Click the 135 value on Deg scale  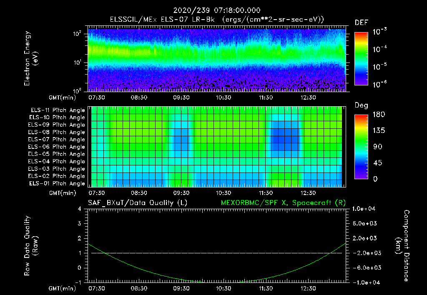(x=379, y=131)
